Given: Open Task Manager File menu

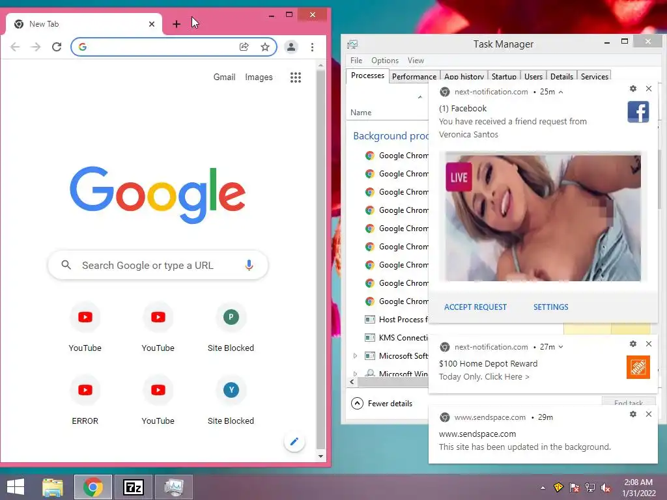Looking at the screenshot, I should point(356,61).
